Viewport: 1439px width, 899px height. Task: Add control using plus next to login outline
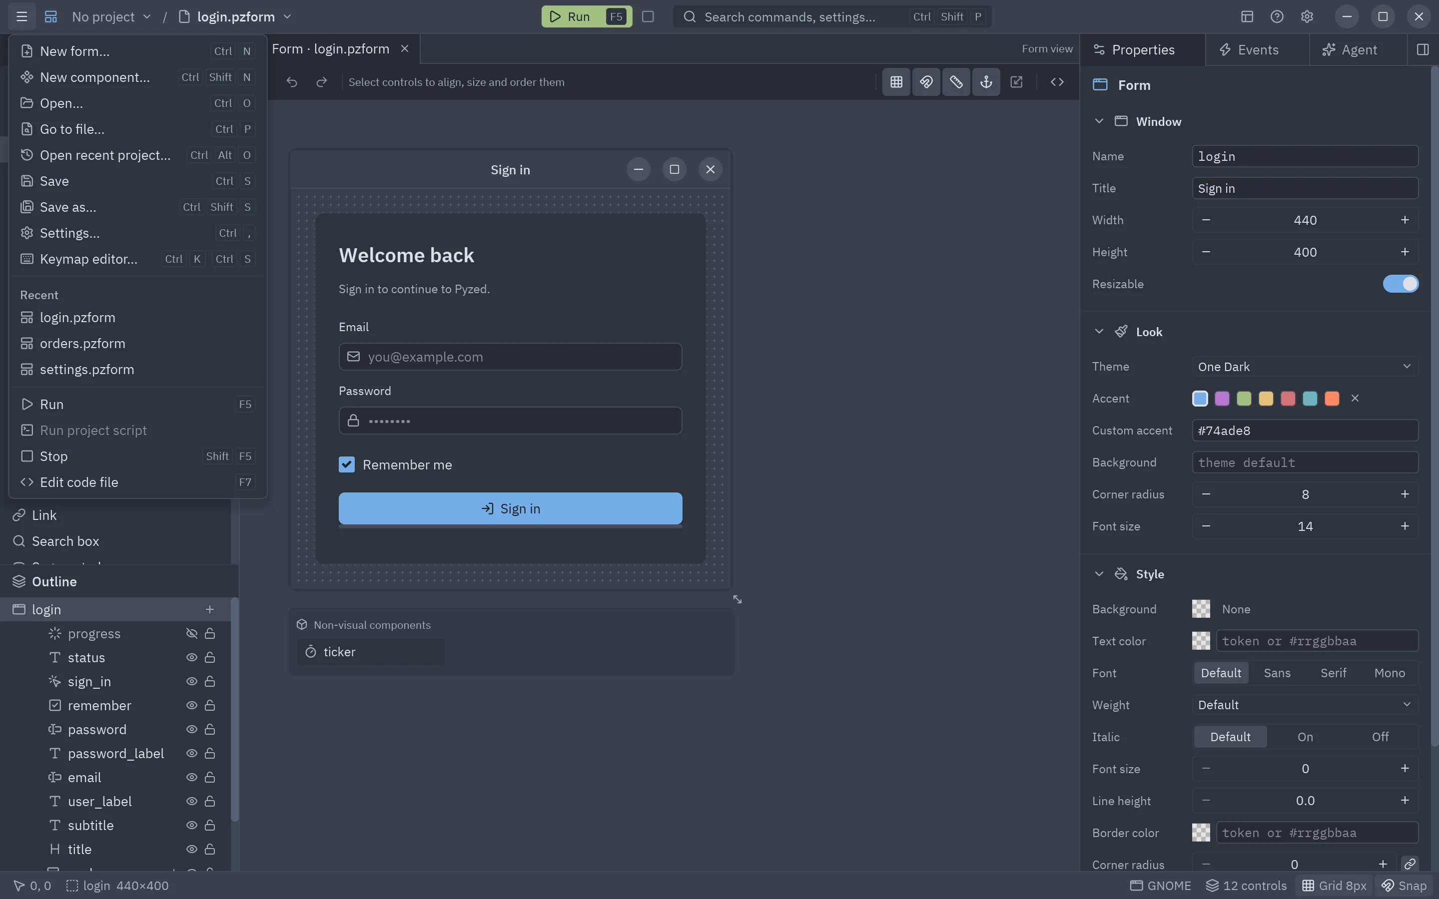coord(209,609)
